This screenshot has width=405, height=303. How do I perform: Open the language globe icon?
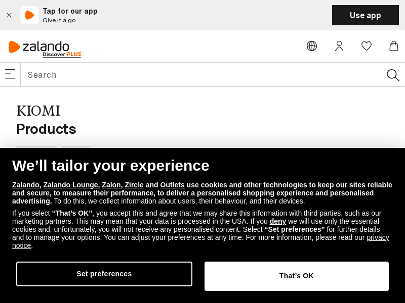click(x=312, y=46)
